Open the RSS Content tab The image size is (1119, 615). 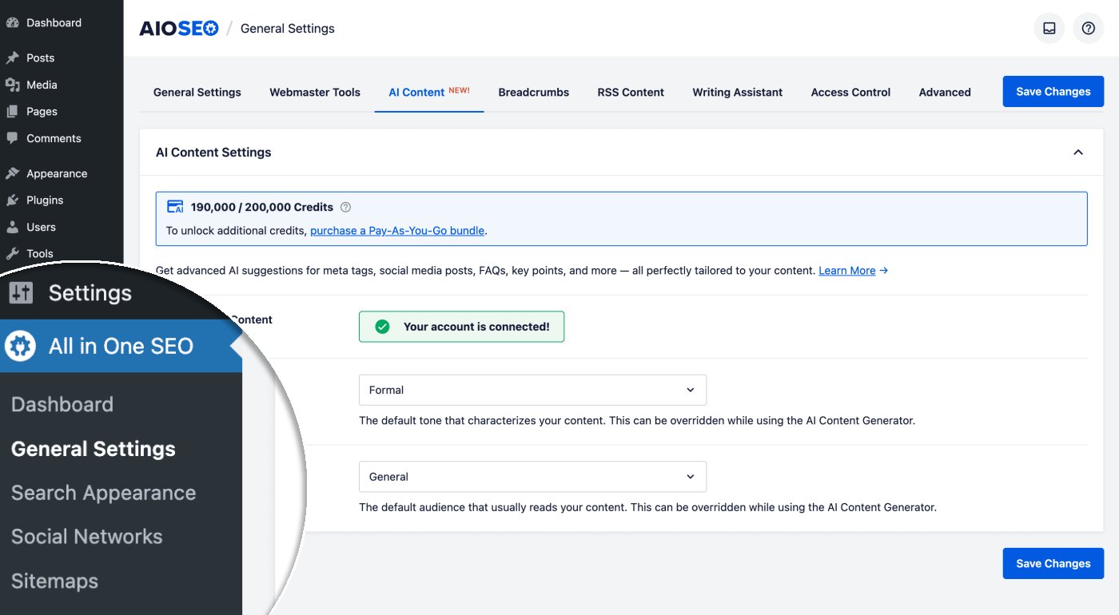pos(631,92)
